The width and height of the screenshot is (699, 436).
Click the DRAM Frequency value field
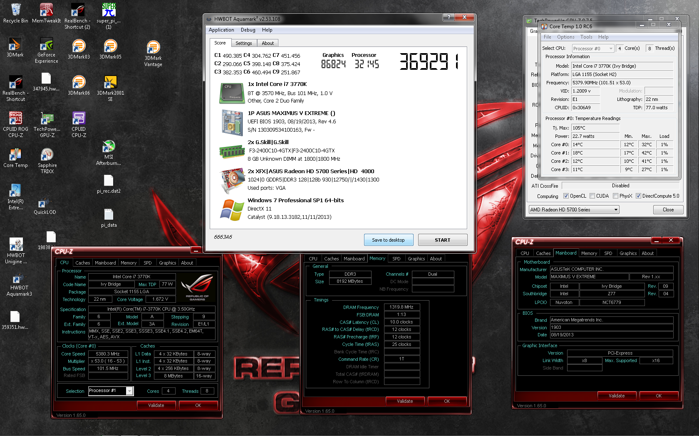402,307
